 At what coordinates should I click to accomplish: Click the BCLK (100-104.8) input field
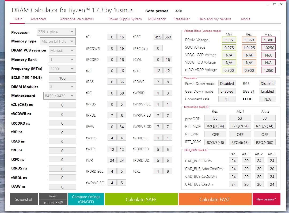[62, 78]
